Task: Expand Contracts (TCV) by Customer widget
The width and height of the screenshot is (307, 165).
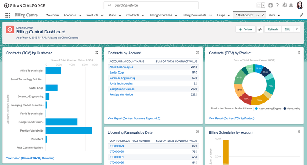Action: click(97, 53)
